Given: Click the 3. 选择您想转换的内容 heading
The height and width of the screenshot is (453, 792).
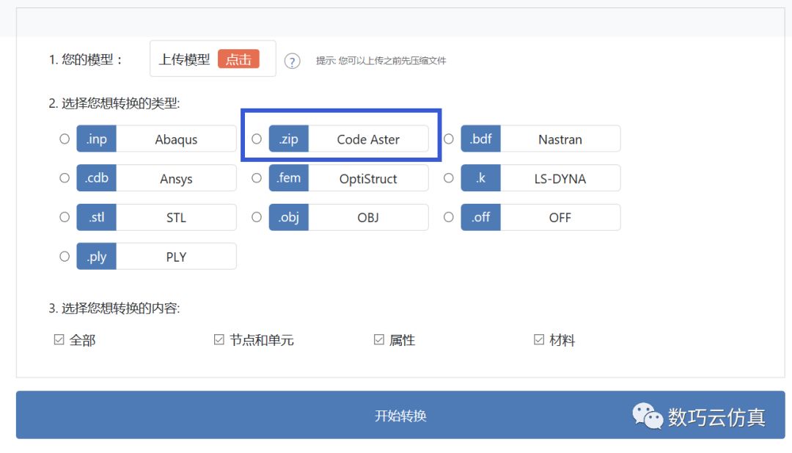Looking at the screenshot, I should [x=114, y=308].
